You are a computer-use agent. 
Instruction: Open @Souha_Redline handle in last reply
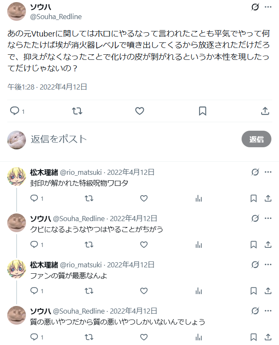tap(79, 311)
